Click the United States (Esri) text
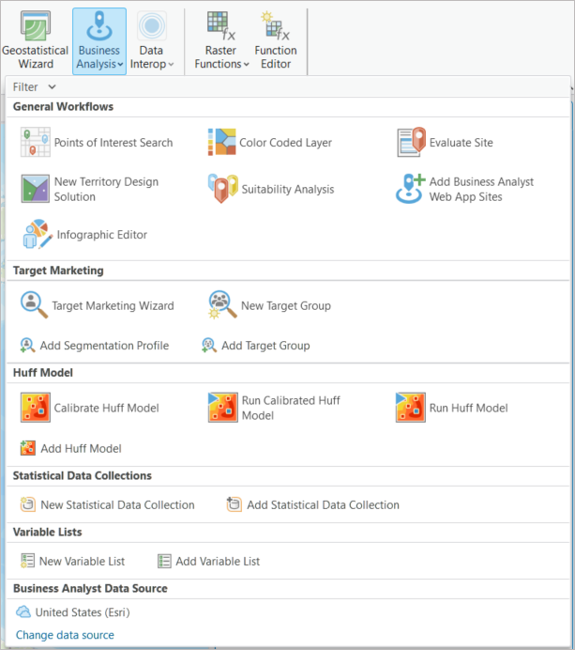This screenshot has height=650, width=575. [83, 612]
